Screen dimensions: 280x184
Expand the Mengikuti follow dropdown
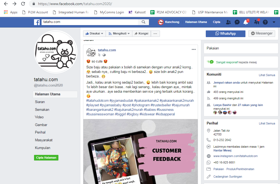[x=119, y=34]
